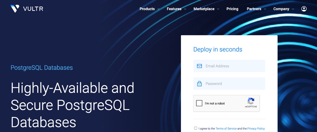
Task: Click the VULTR wordmark
Action: (33, 9)
